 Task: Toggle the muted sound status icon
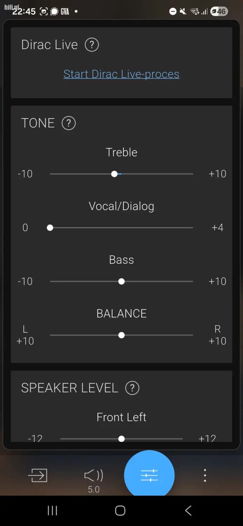pos(183,11)
